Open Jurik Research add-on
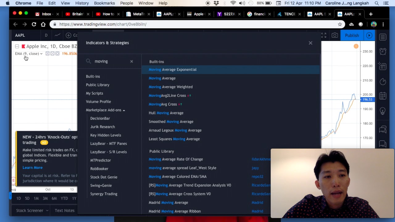395x222 pixels. (x=102, y=127)
